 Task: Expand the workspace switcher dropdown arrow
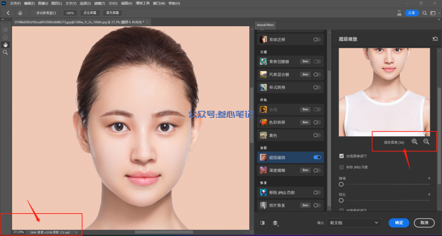439,13
